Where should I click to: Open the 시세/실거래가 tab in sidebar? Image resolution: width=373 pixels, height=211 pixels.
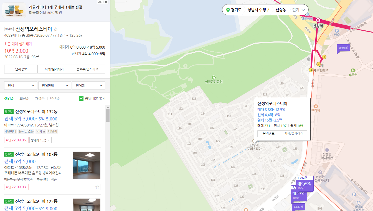(54, 69)
